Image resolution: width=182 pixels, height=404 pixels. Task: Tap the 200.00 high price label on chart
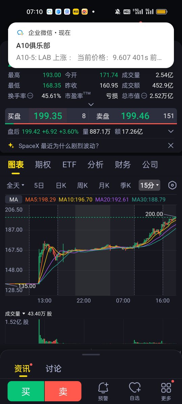(154, 214)
